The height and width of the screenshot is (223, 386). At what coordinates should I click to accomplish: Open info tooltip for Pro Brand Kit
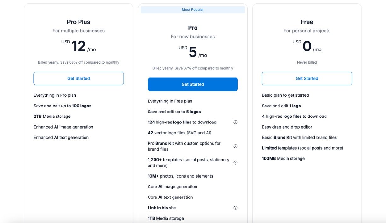[235, 146]
